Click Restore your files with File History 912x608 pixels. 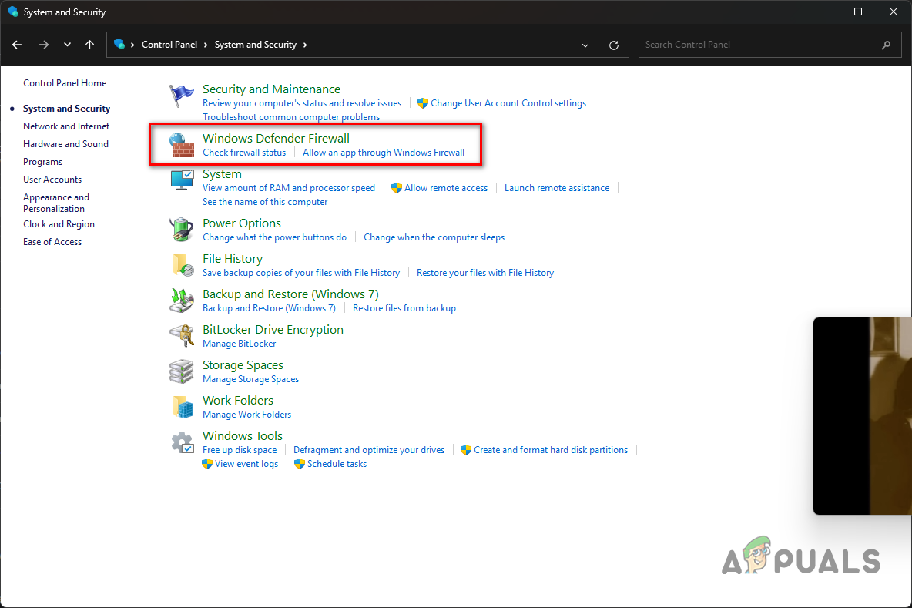(485, 272)
